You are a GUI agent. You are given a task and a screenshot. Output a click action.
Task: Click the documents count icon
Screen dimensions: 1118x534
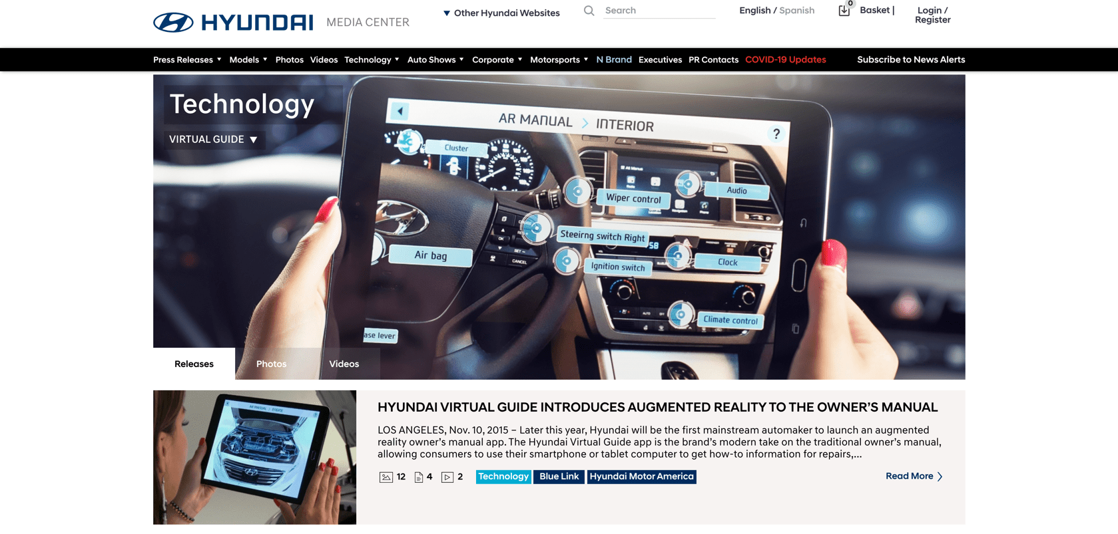[x=418, y=477]
